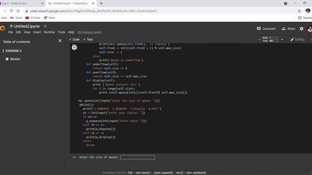Open the Comment panel
This screenshot has width=312, height=175.
(x=266, y=29)
